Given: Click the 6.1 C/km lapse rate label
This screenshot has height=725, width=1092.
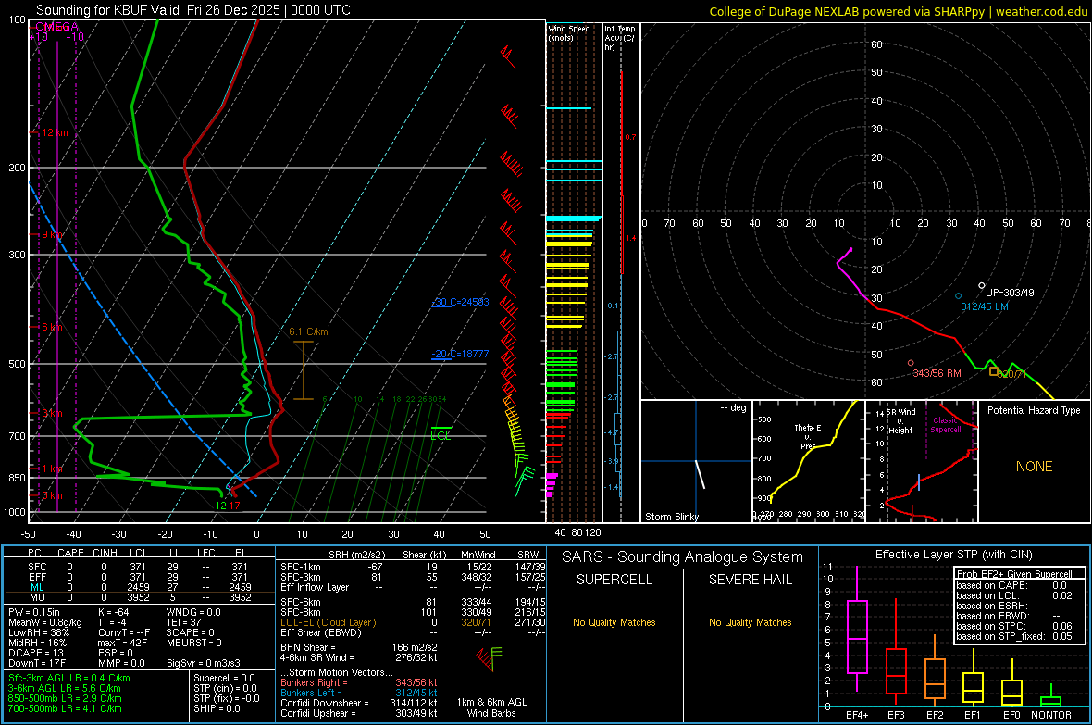Looking at the screenshot, I should (x=308, y=331).
